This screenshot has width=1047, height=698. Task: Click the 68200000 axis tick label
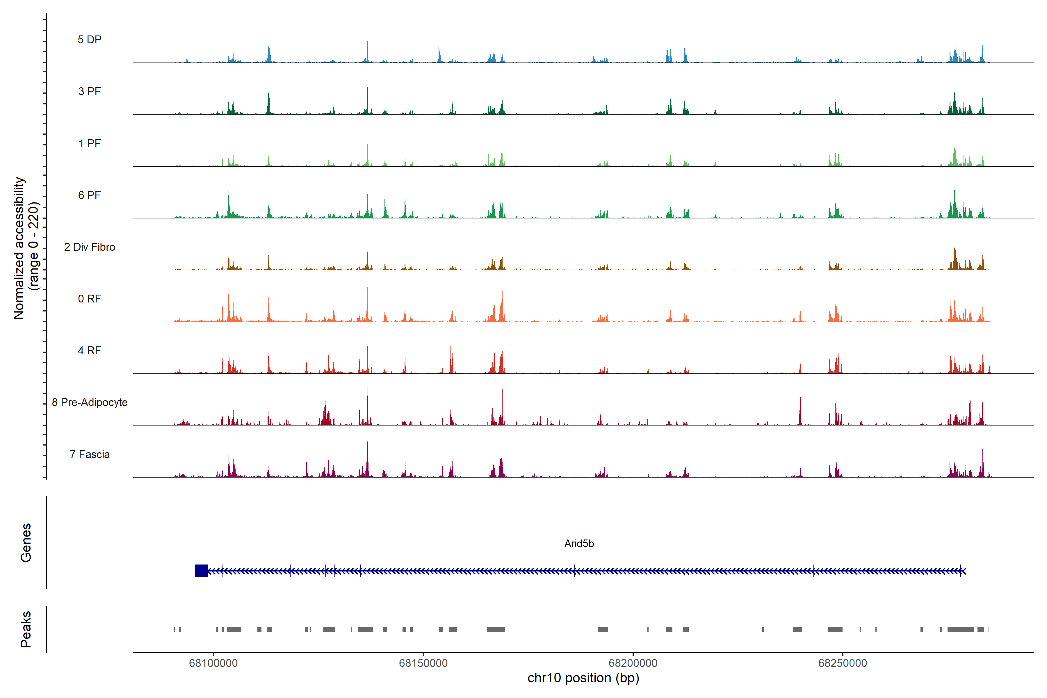(x=633, y=663)
